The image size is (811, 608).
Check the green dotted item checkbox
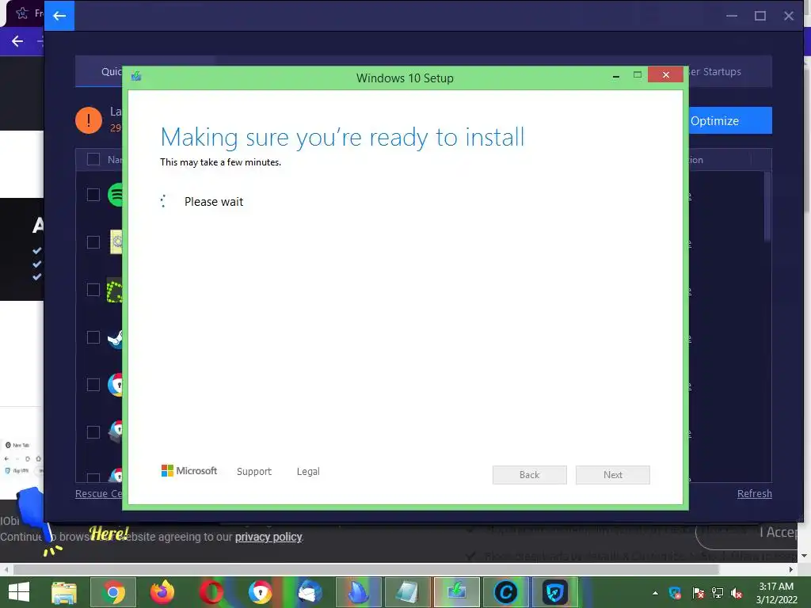click(93, 290)
